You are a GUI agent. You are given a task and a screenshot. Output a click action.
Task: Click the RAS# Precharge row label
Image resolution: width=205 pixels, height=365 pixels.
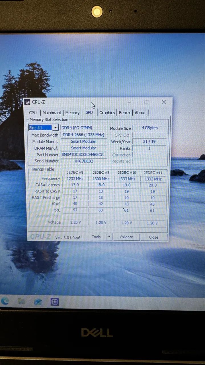pos(46,197)
